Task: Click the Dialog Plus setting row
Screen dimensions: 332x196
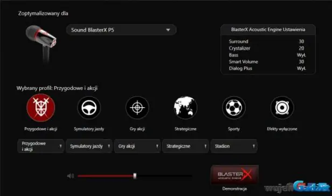Action: 267,68
